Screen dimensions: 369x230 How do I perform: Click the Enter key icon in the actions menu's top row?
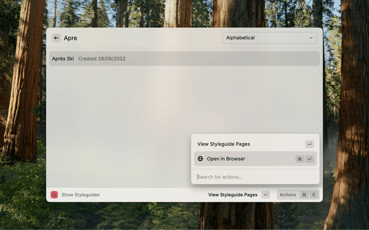pos(310,144)
